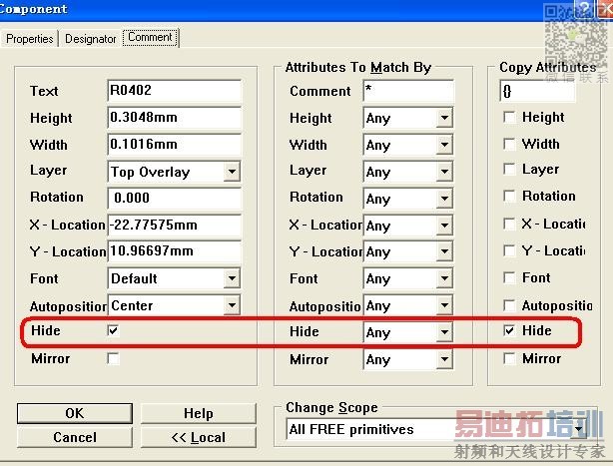The image size is (613, 466).
Task: Open Hide dropdown in Attributes To Match By
Action: coord(408,332)
